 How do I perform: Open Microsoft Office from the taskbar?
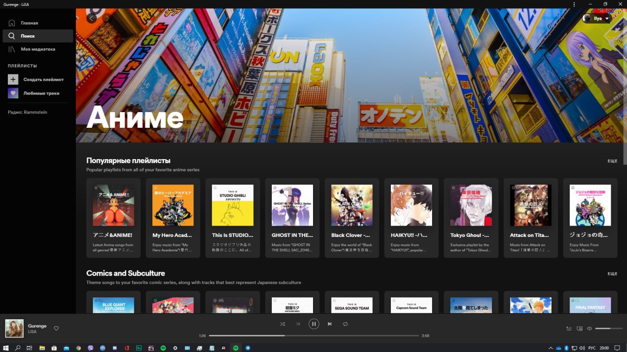coord(127,348)
